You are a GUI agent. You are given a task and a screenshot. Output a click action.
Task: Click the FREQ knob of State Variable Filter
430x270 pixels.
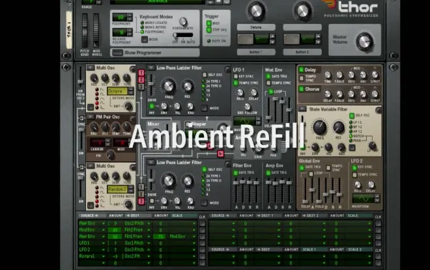pos(320,127)
